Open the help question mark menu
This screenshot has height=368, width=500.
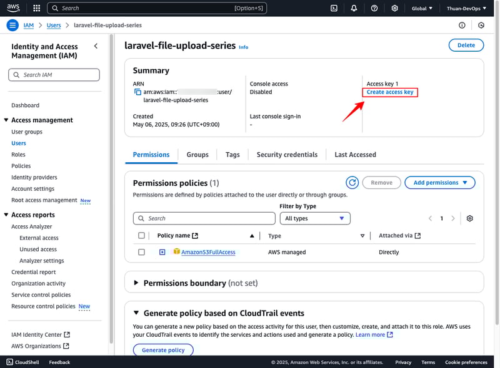[x=374, y=8]
